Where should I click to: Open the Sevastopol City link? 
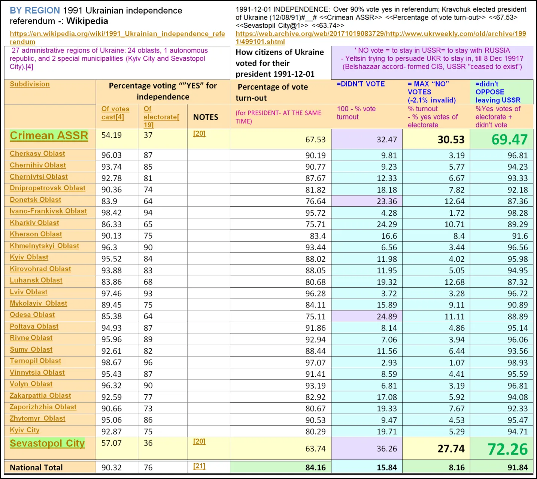47,443
